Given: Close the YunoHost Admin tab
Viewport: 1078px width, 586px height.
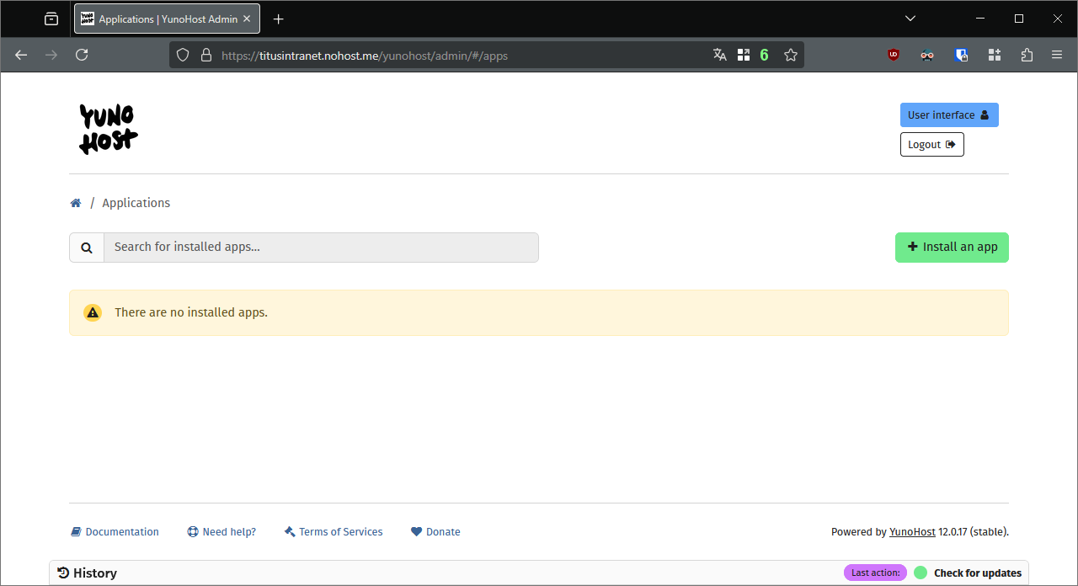Looking at the screenshot, I should tap(247, 19).
